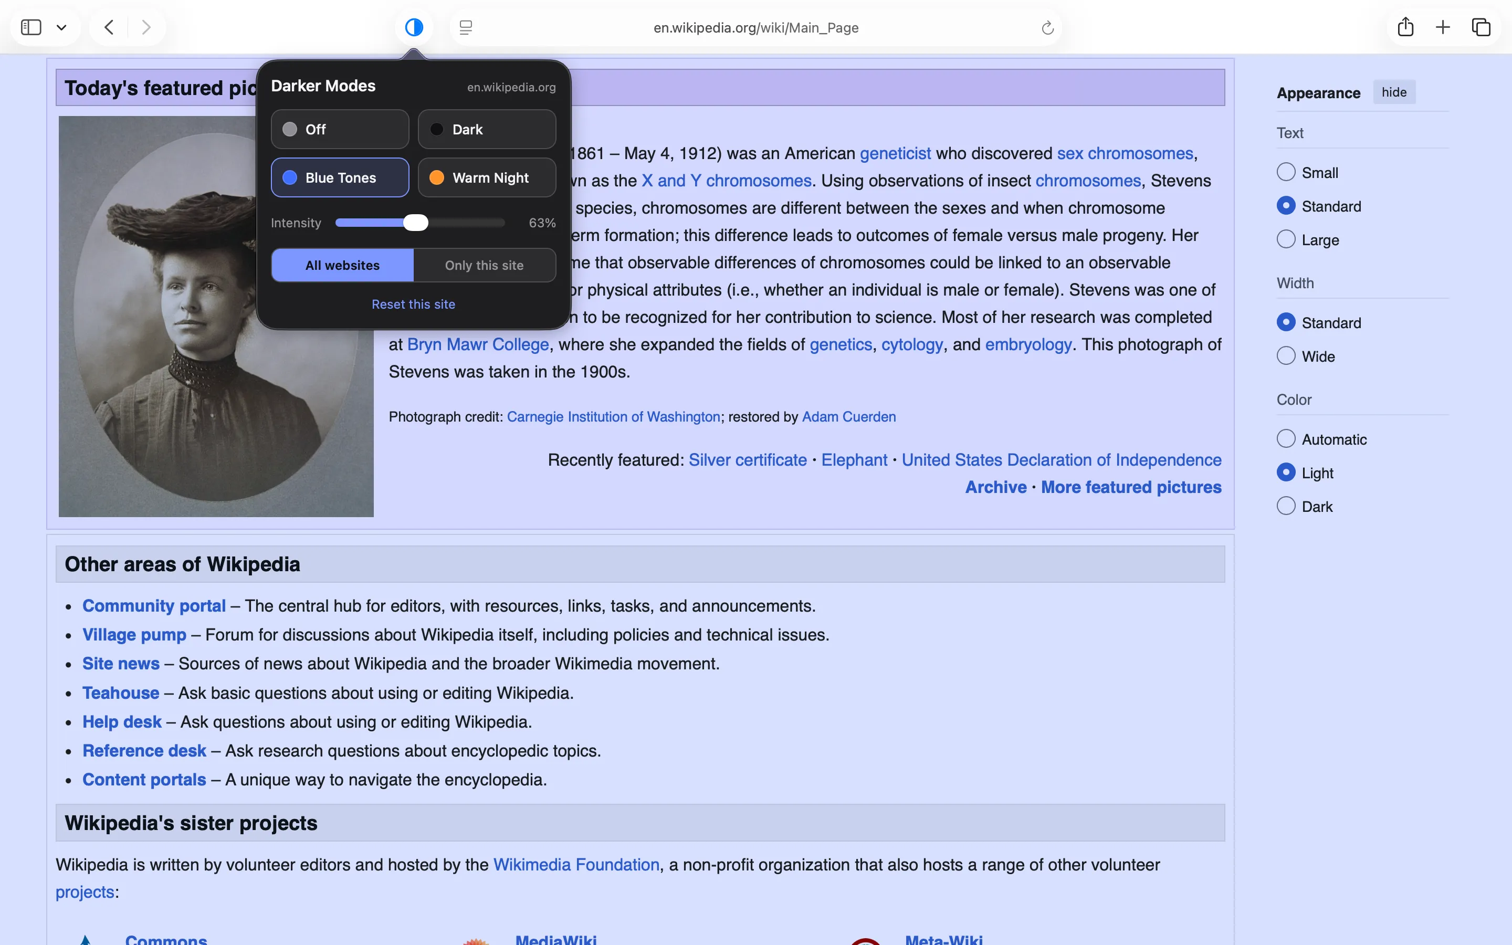The image size is (1512, 945).
Task: Open the Adam Cuerden link
Action: click(848, 417)
